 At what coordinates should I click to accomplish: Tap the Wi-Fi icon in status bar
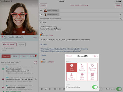tap(12, 1)
